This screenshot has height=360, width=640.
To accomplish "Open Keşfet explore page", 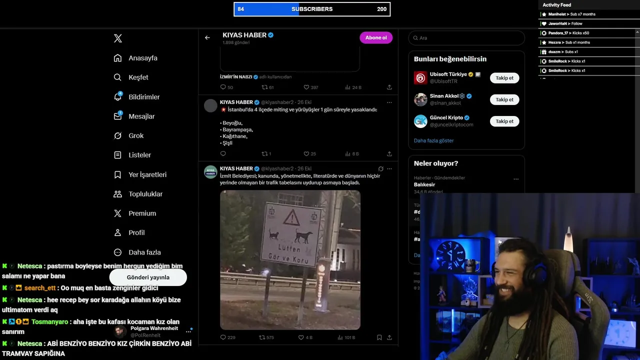I will tap(131, 77).
